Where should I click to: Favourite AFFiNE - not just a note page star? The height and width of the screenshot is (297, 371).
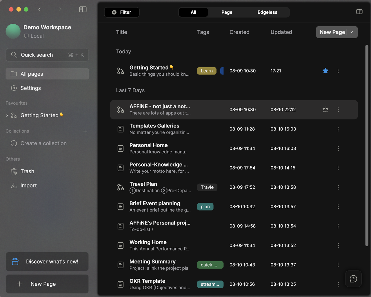(x=325, y=110)
